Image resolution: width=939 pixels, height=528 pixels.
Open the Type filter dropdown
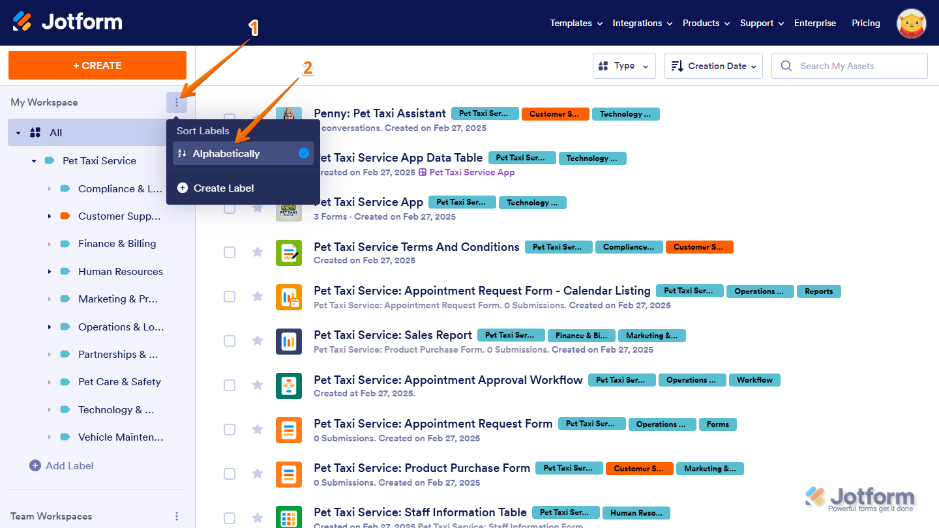[624, 66]
